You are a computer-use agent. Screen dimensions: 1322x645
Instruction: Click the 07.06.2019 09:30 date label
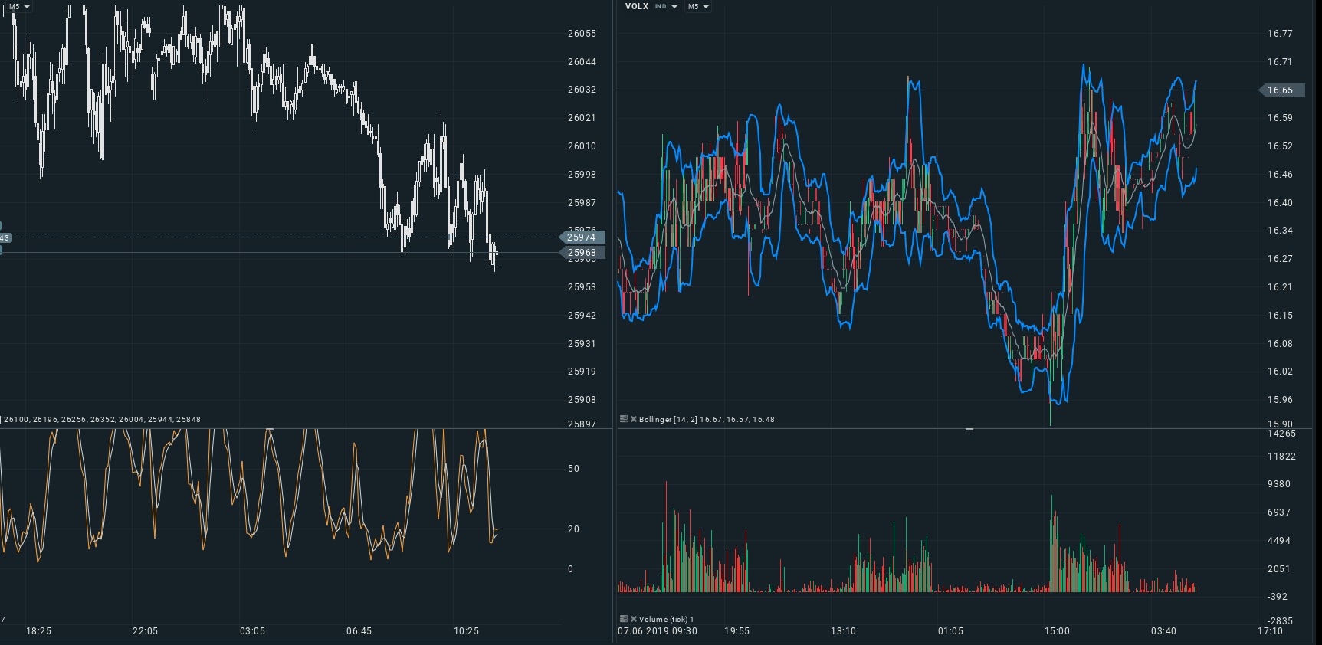pos(658,631)
